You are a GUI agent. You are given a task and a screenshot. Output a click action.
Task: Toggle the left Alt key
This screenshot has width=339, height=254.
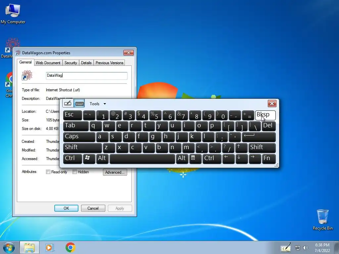[102, 159]
